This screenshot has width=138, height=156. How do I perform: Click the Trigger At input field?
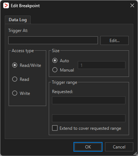[53, 40]
